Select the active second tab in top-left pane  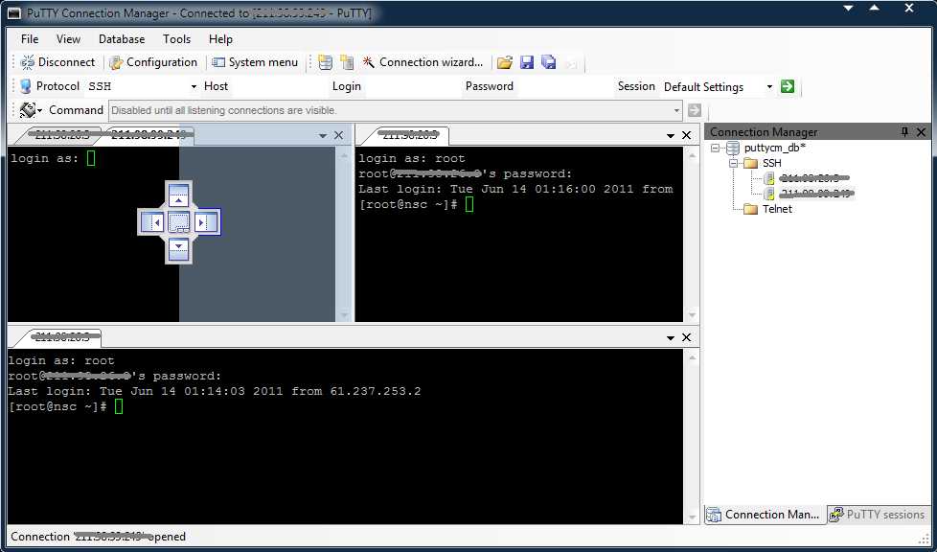[x=149, y=136]
